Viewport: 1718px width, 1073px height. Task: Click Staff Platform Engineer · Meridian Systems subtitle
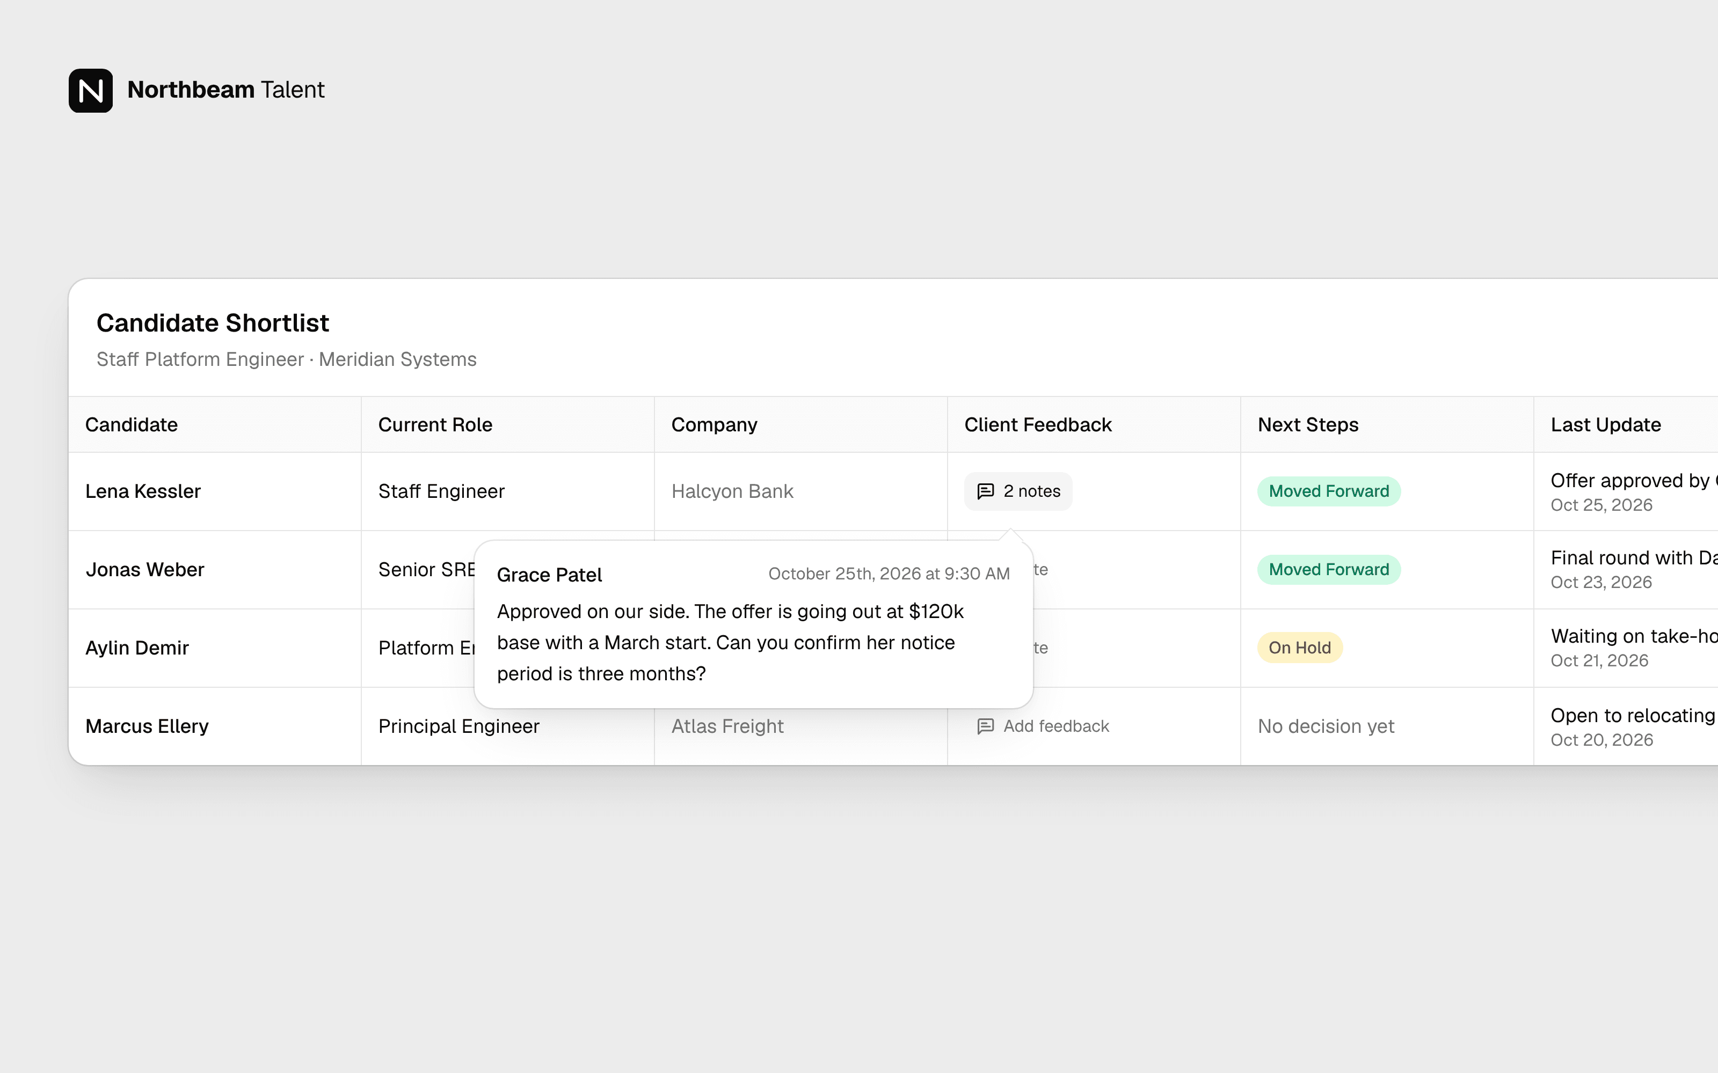tap(286, 359)
